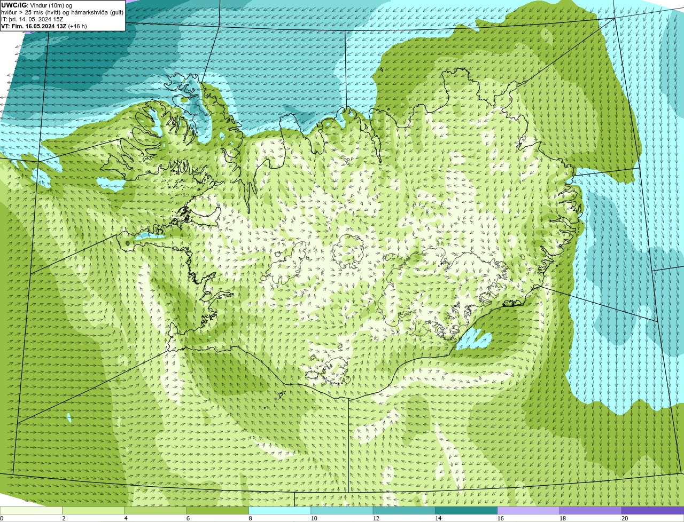Click the 'IT: þri. 14. 05. 2024 15Z' line

32,19
